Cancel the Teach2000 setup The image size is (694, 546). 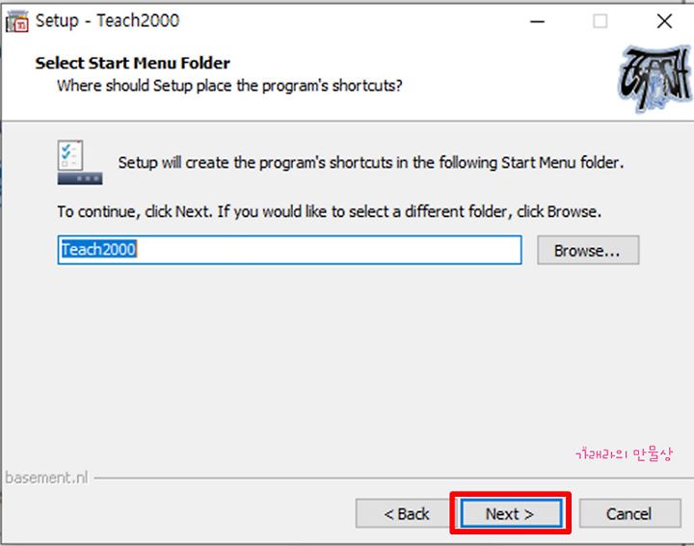coord(629,513)
